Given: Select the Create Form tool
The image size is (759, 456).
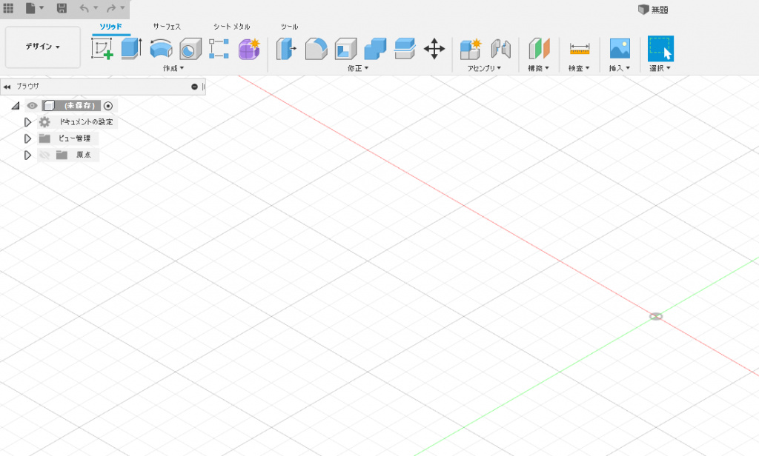Looking at the screenshot, I should pos(249,49).
